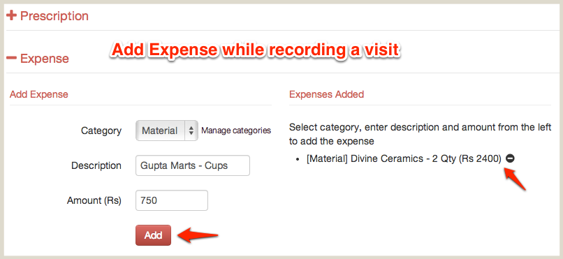Click the Amount (Rs) field label

94,200
